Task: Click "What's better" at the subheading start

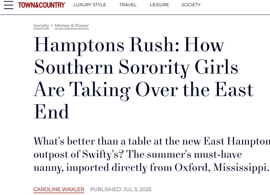Action: coord(64,141)
